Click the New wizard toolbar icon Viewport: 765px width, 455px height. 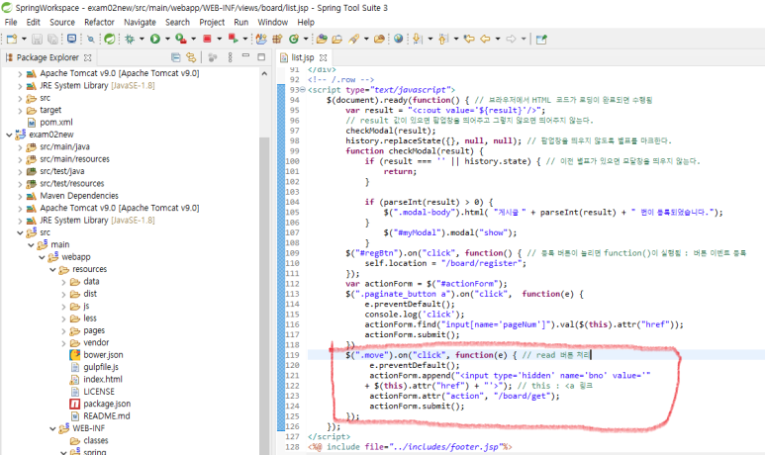12,39
